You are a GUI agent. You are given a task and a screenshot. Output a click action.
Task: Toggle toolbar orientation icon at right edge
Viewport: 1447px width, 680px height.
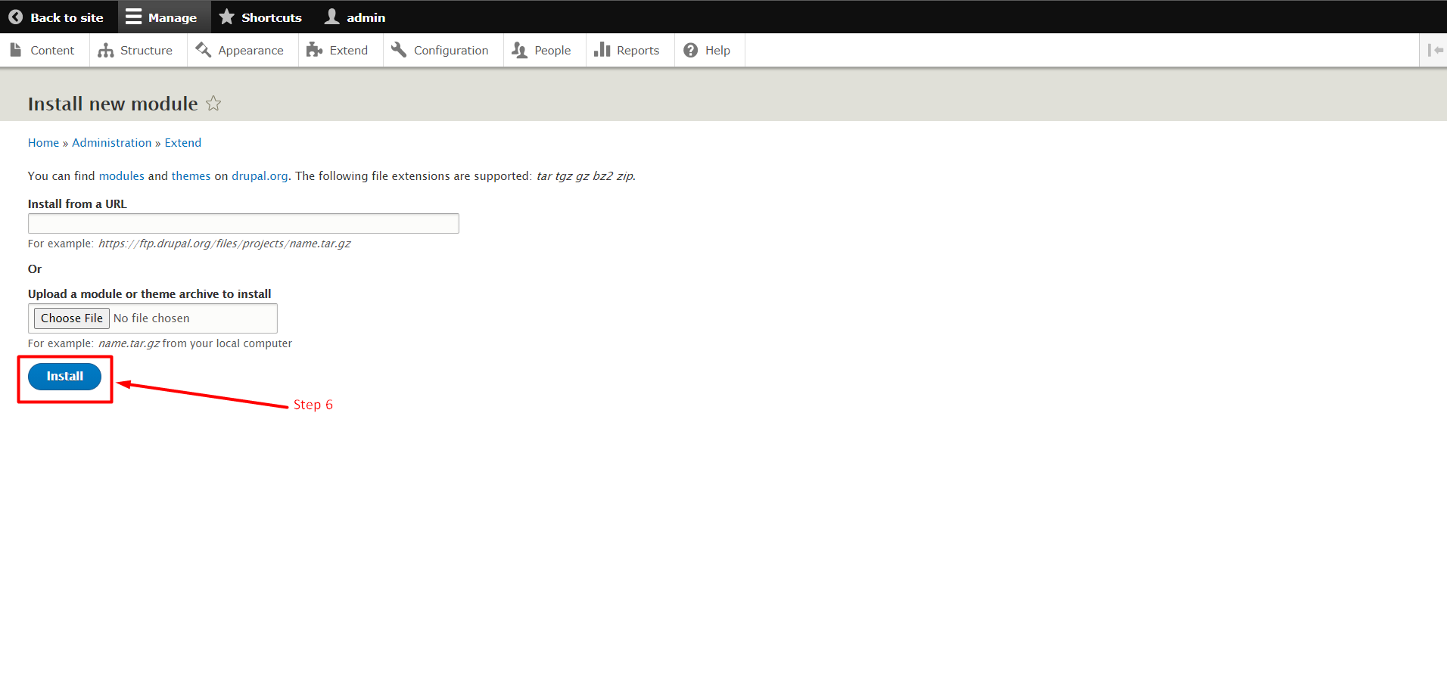click(x=1434, y=50)
